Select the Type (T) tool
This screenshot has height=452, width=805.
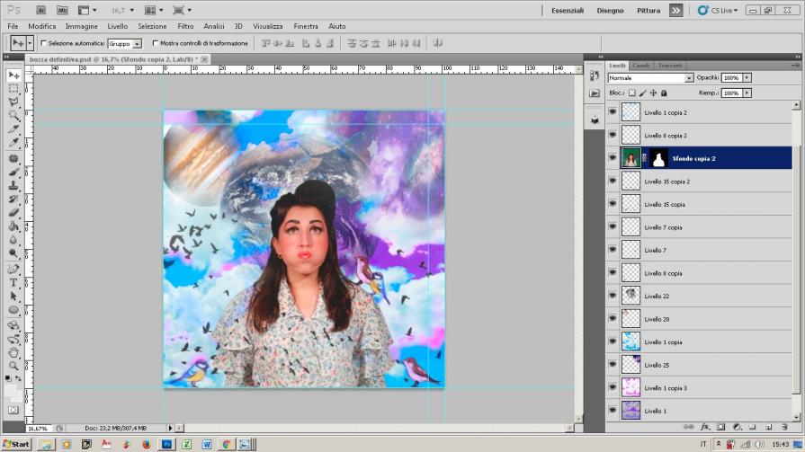13,282
